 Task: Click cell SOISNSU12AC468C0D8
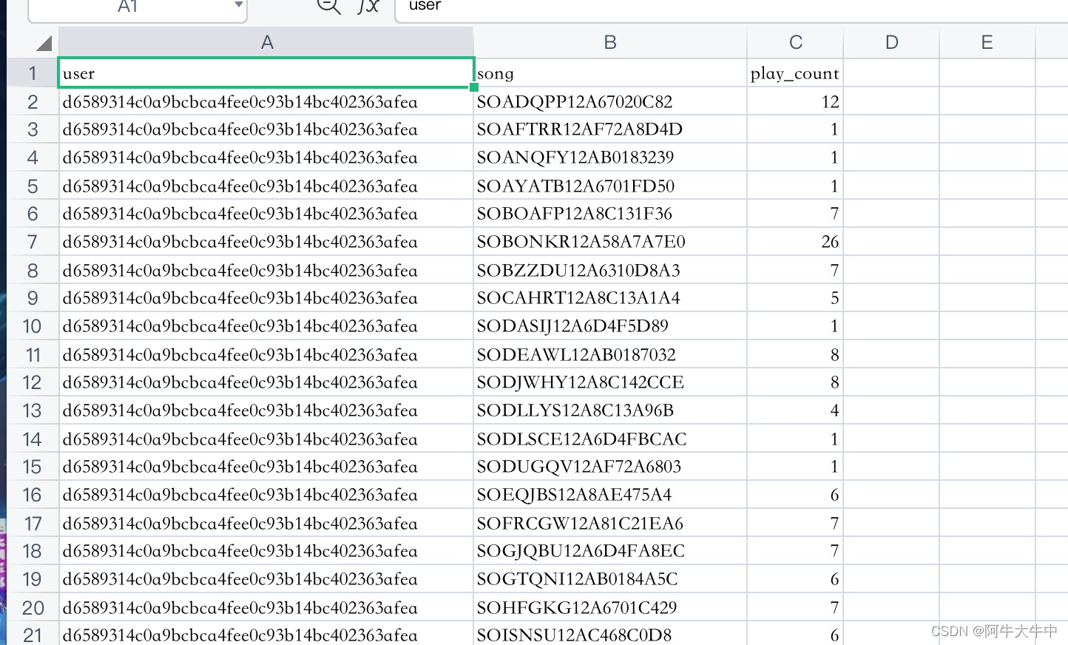[x=610, y=634]
